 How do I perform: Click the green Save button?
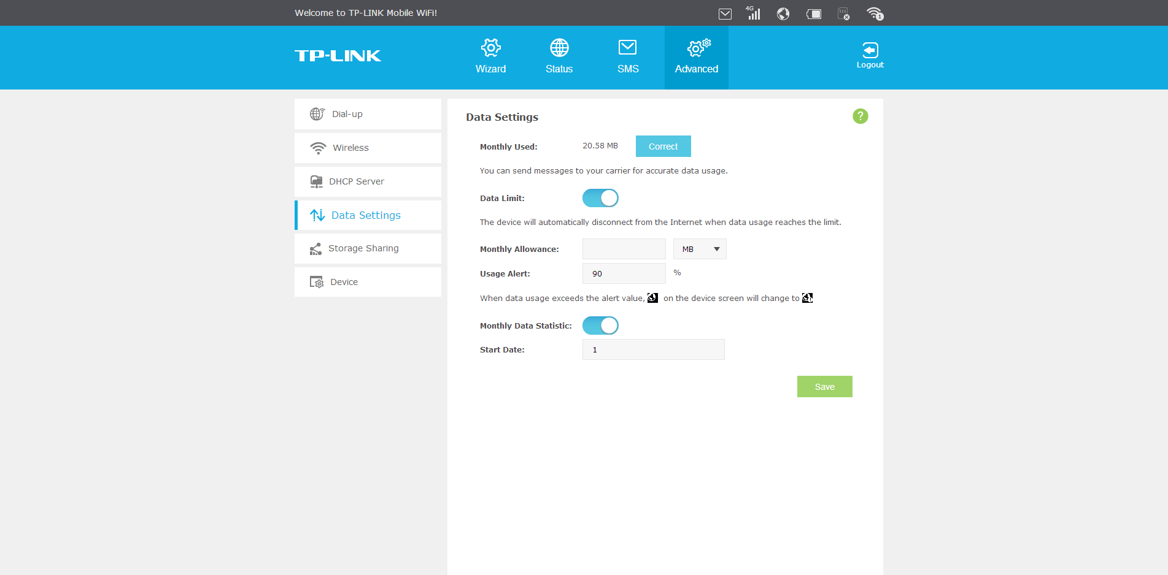click(824, 387)
